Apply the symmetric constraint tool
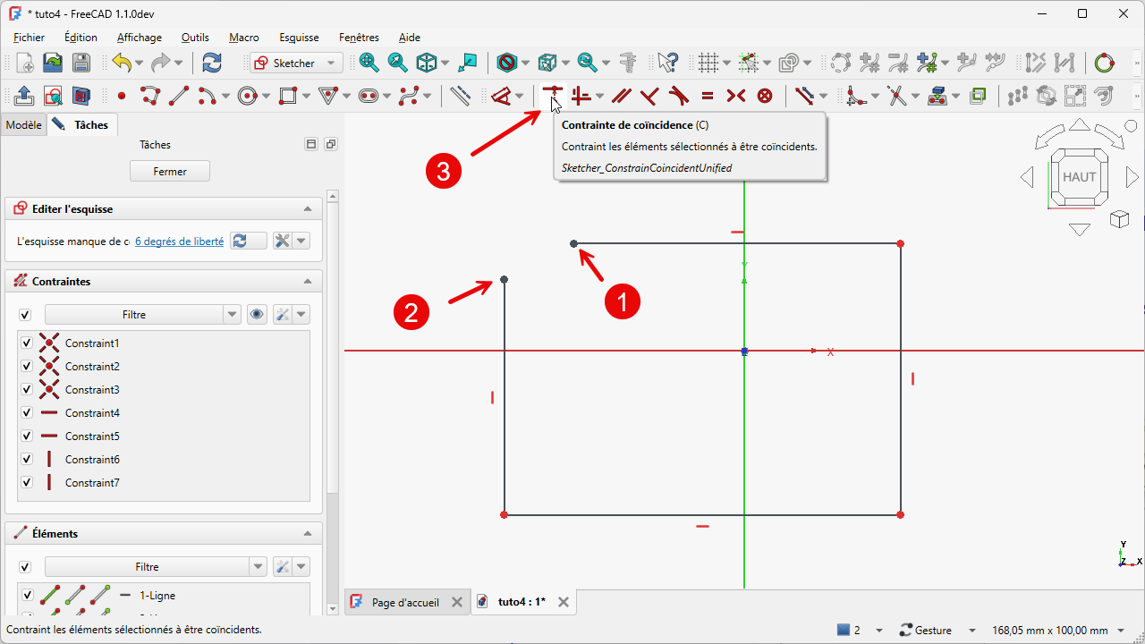 [x=736, y=96]
